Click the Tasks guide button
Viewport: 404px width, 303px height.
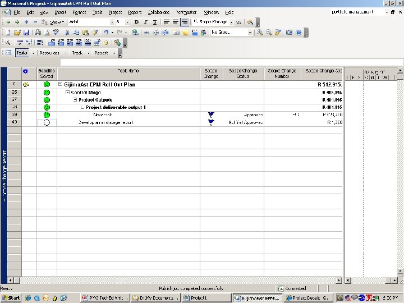pos(22,53)
